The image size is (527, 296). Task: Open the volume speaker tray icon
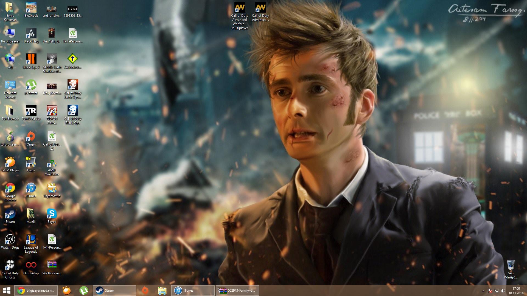(x=503, y=291)
